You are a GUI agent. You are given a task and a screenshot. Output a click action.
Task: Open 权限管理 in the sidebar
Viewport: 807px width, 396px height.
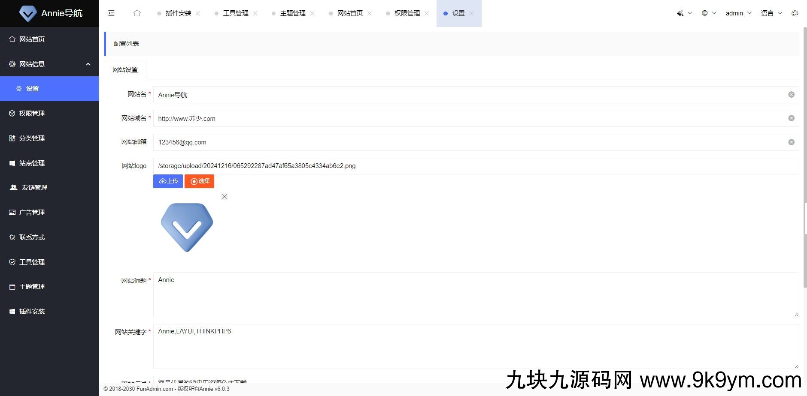tap(49, 113)
